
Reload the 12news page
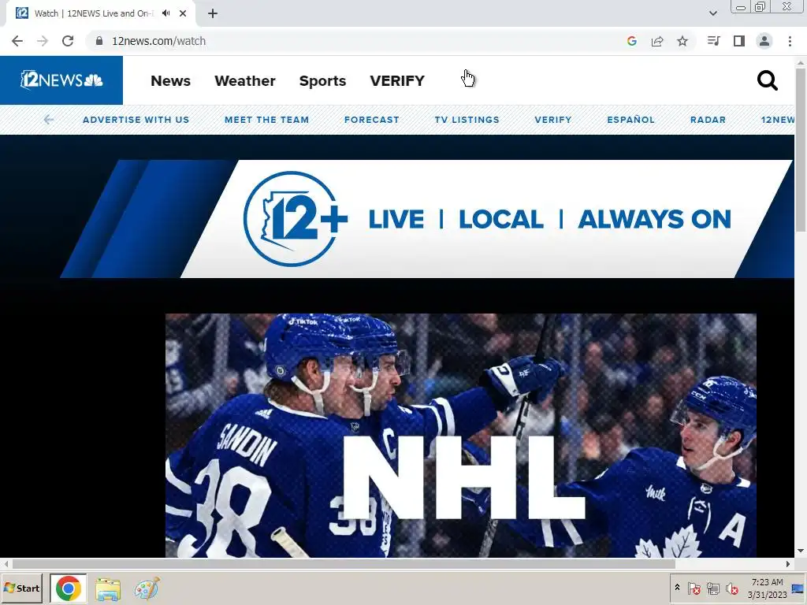tap(68, 41)
